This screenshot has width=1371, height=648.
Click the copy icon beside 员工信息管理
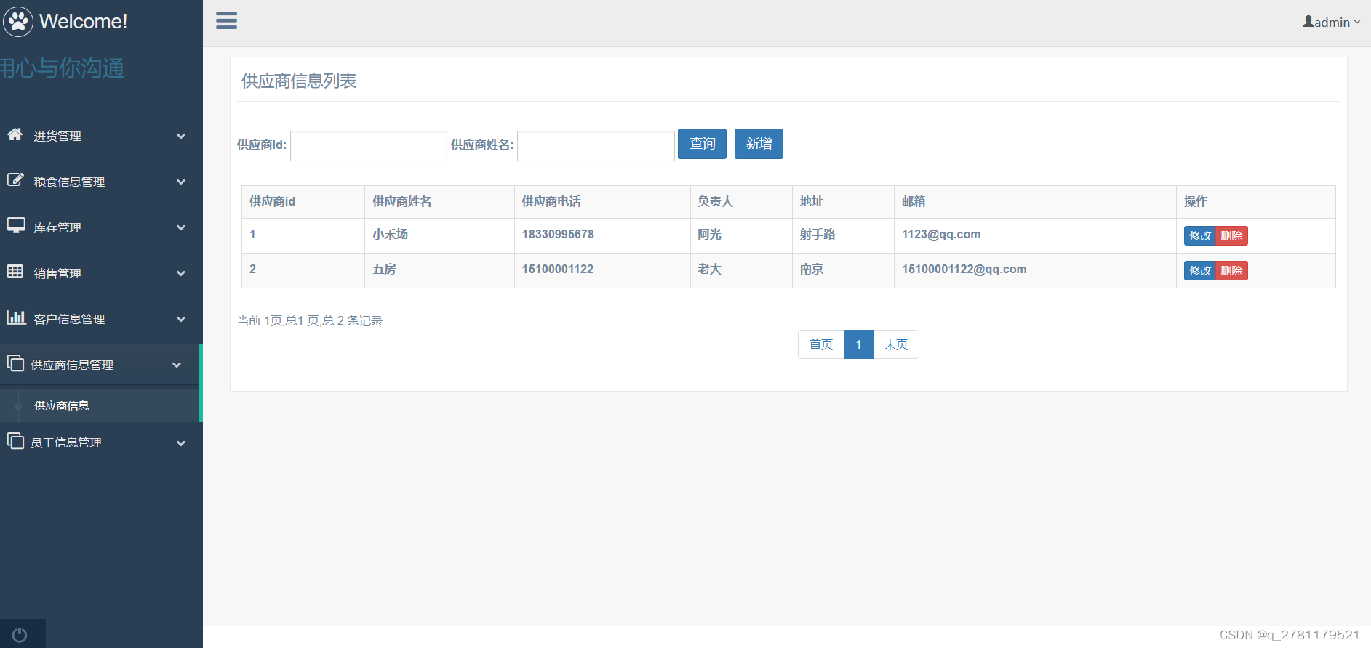pos(15,441)
